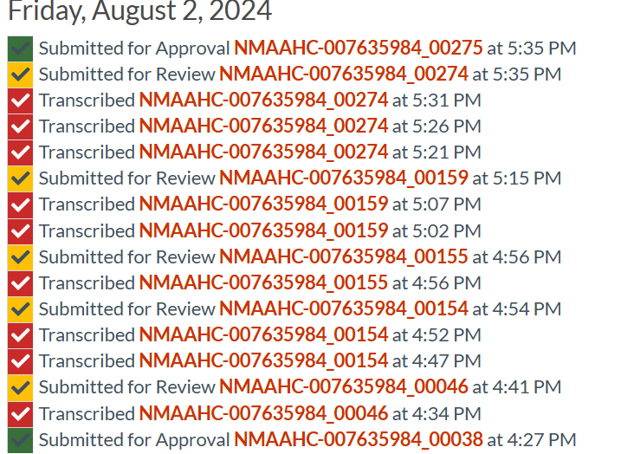The image size is (634, 454).
Task: Click yellow check icon for 00155 review
Action: [x=20, y=257]
